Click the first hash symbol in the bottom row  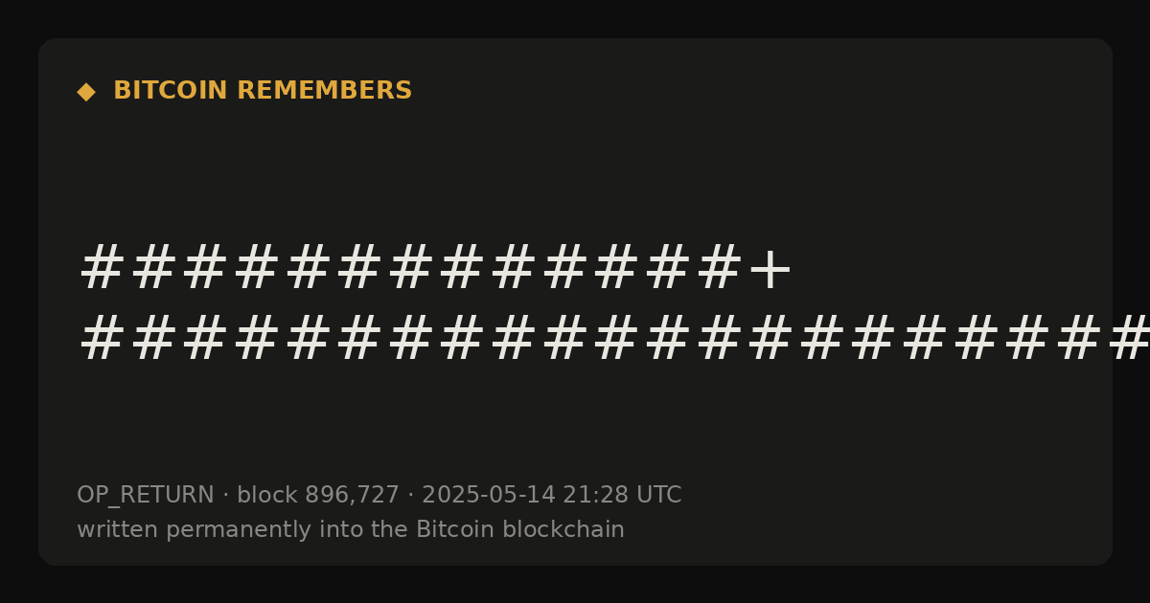[103, 340]
